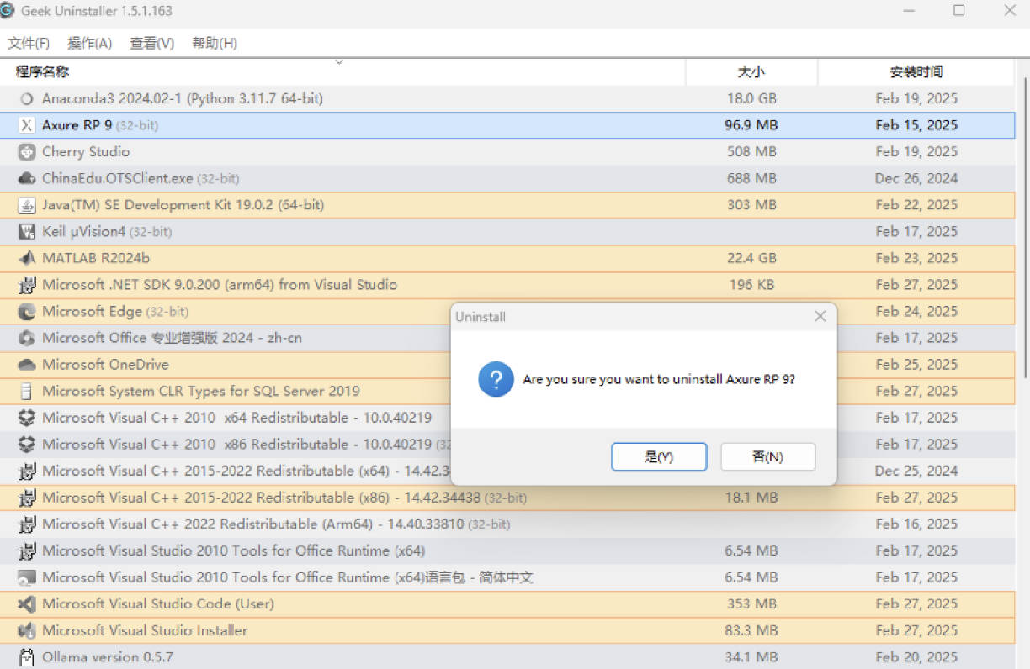Select Microsoft .NET SDK 9.0.200 text
1030x669 pixels.
coord(220,285)
